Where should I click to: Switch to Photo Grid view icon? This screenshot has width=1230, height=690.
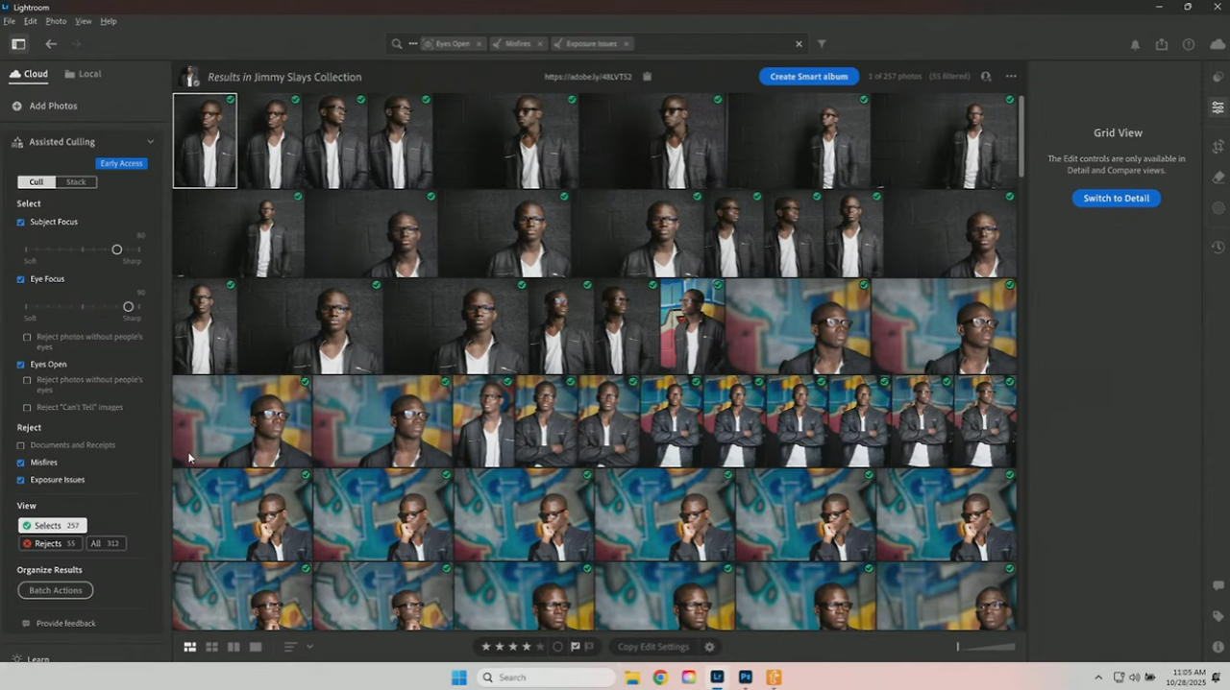[x=190, y=648]
